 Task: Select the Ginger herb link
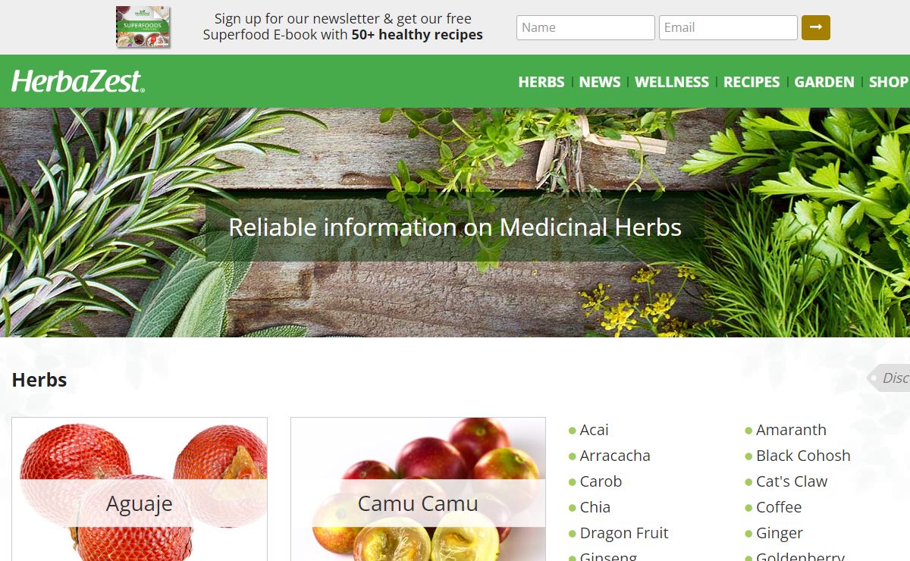780,533
